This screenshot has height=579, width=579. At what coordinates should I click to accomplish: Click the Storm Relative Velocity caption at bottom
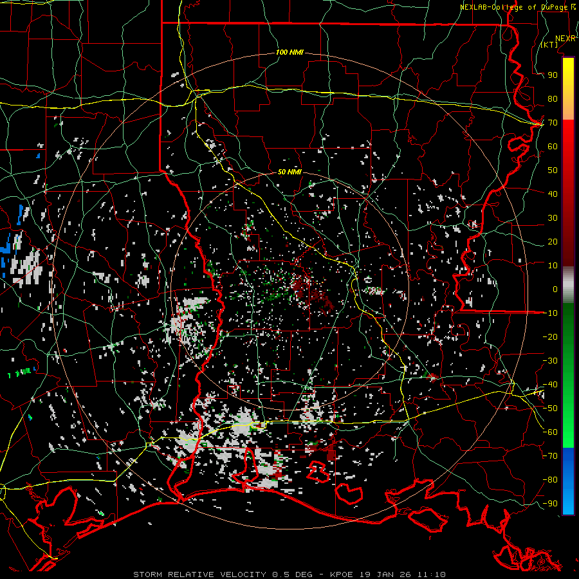(289, 574)
